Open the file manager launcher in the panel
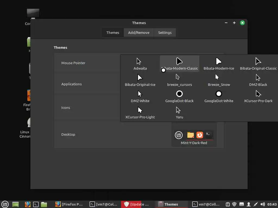Screen dimensions: 278x208 pyautogui.click(x=44, y=204)
